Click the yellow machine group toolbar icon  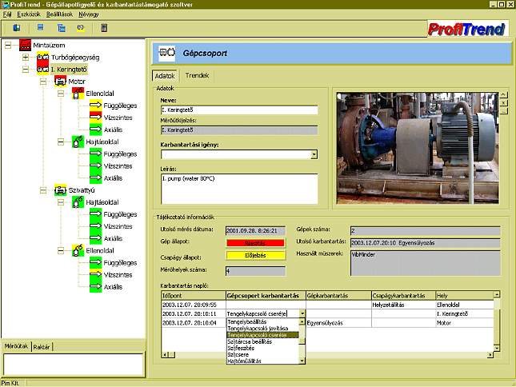[80, 28]
